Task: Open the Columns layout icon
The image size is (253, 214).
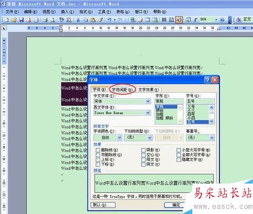Action: point(164,20)
